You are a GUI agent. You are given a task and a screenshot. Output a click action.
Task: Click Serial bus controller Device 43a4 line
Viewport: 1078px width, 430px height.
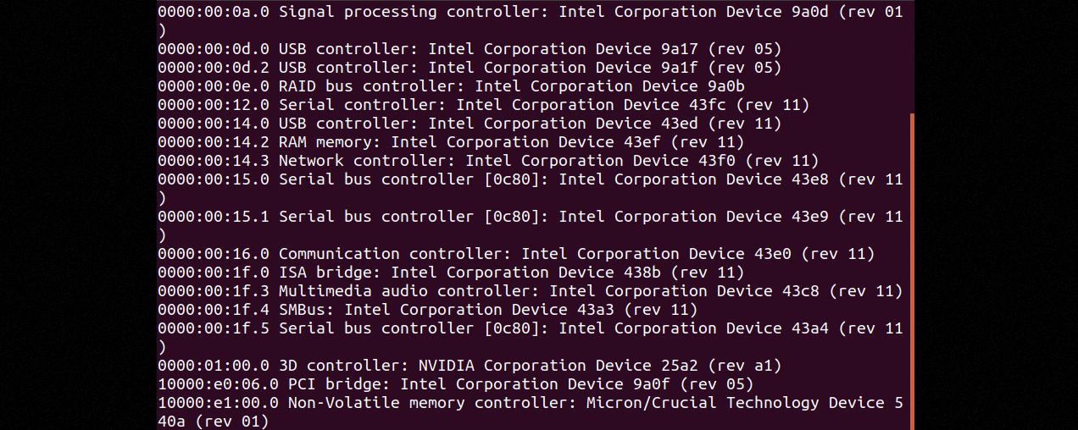pyautogui.click(x=531, y=328)
